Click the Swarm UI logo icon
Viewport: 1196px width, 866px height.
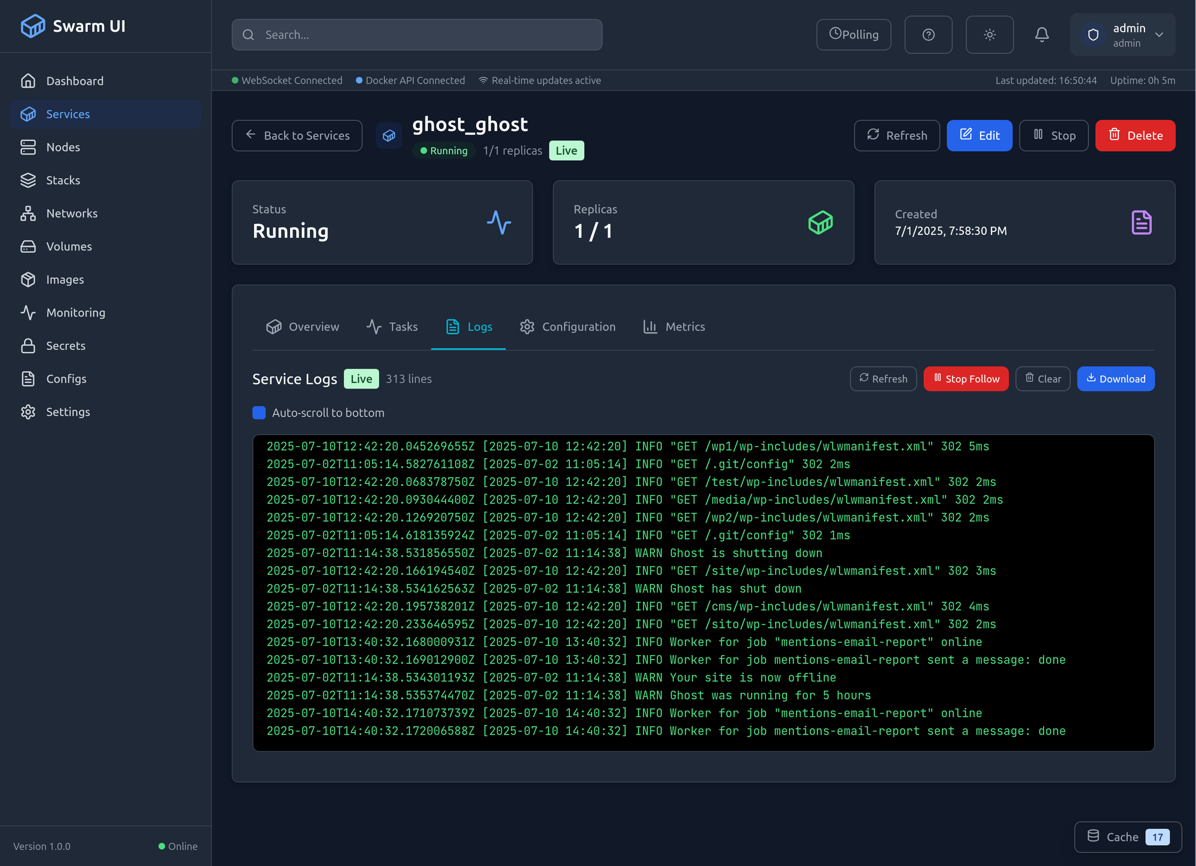[32, 26]
